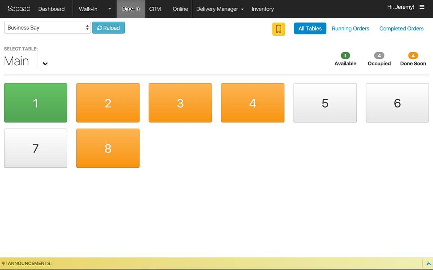Reload the table list
Viewport: 433px width, 270px height.
[108, 28]
